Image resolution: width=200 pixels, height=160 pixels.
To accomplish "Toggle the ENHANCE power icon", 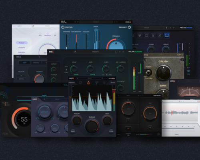I will point(129,27).
